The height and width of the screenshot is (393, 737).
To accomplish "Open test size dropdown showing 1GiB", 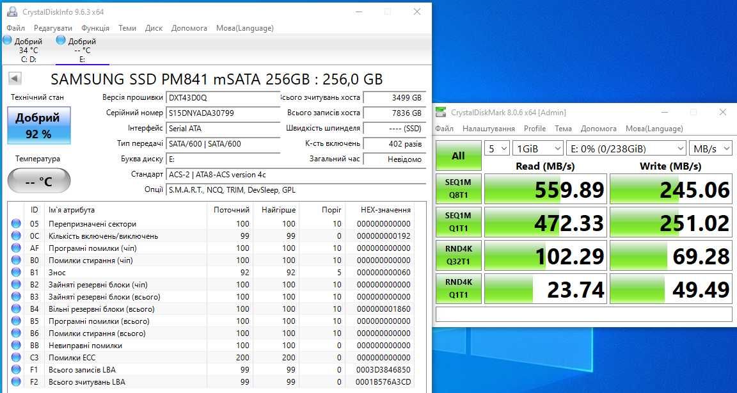I will (x=537, y=148).
